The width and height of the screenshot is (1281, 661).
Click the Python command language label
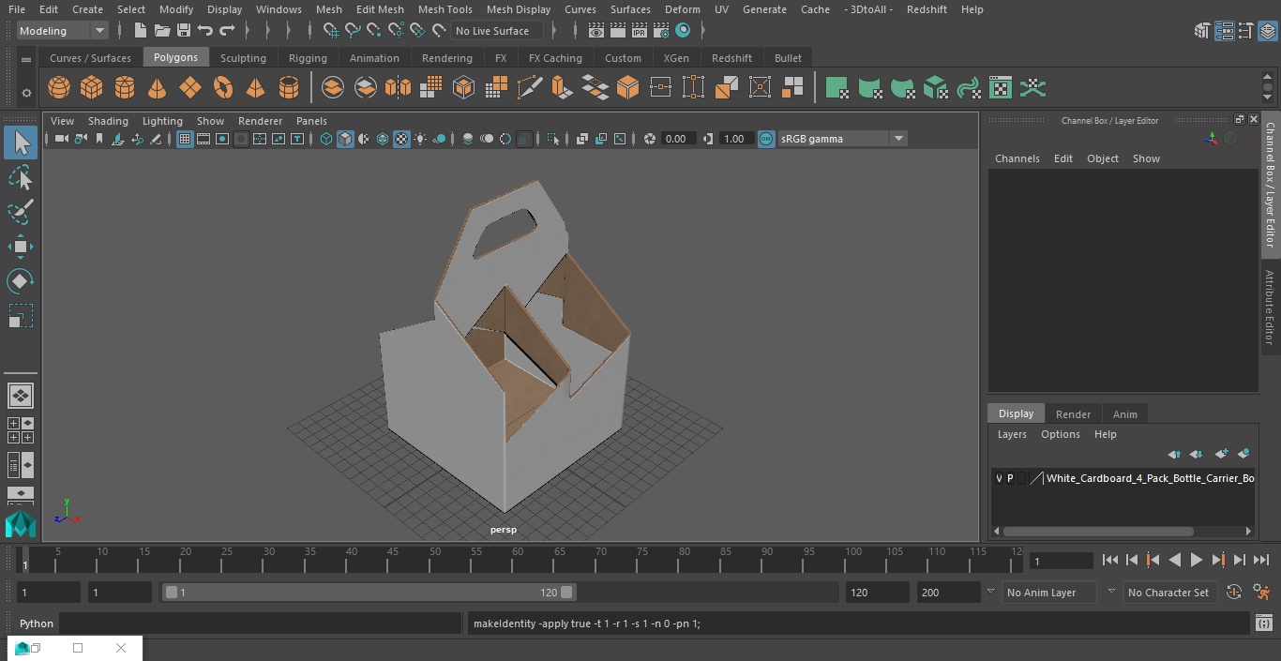pyautogui.click(x=37, y=623)
